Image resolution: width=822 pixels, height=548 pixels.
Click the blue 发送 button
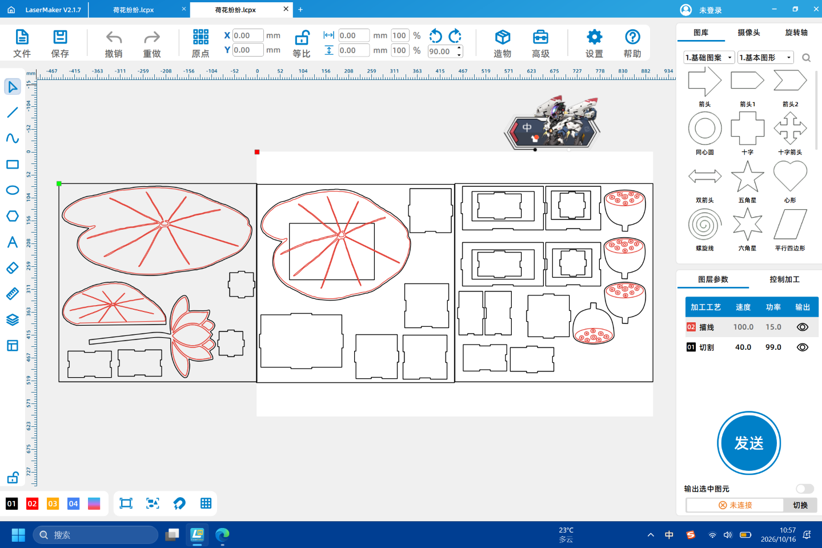pyautogui.click(x=749, y=443)
